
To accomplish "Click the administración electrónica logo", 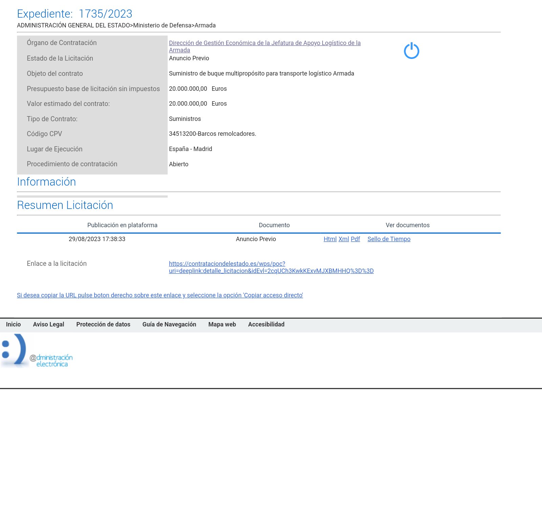I will point(37,351).
